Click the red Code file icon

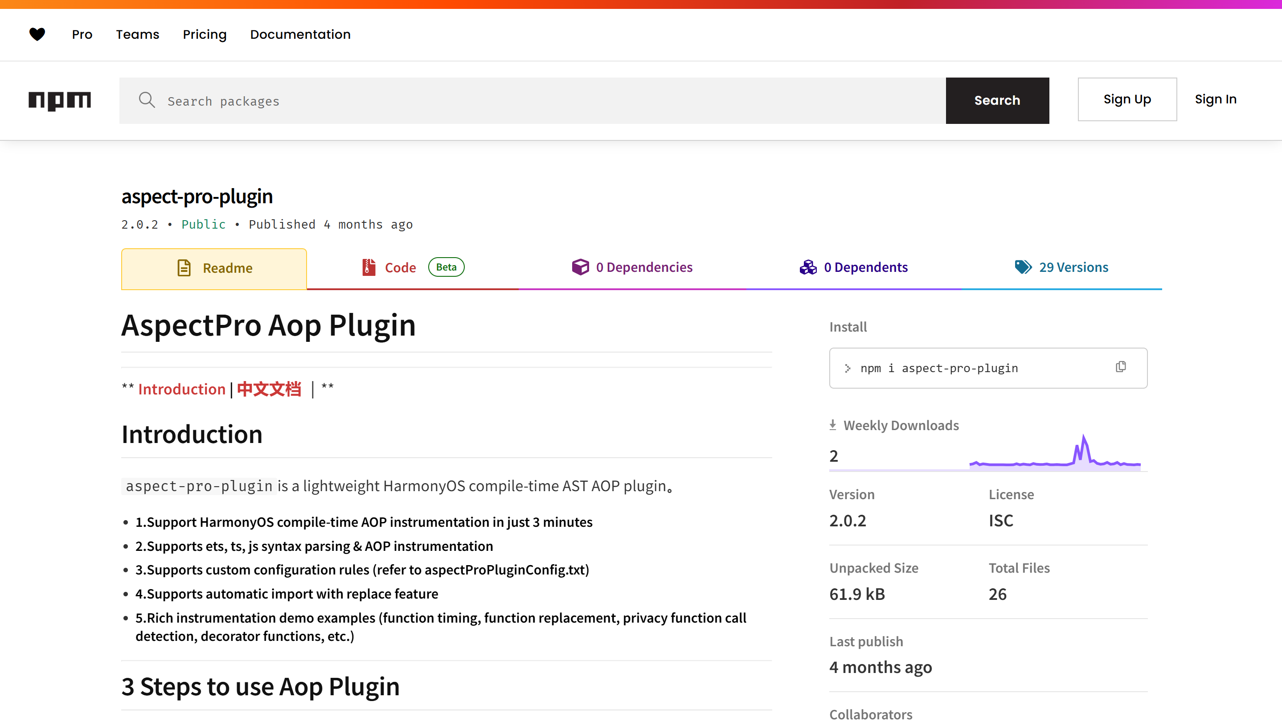point(369,267)
